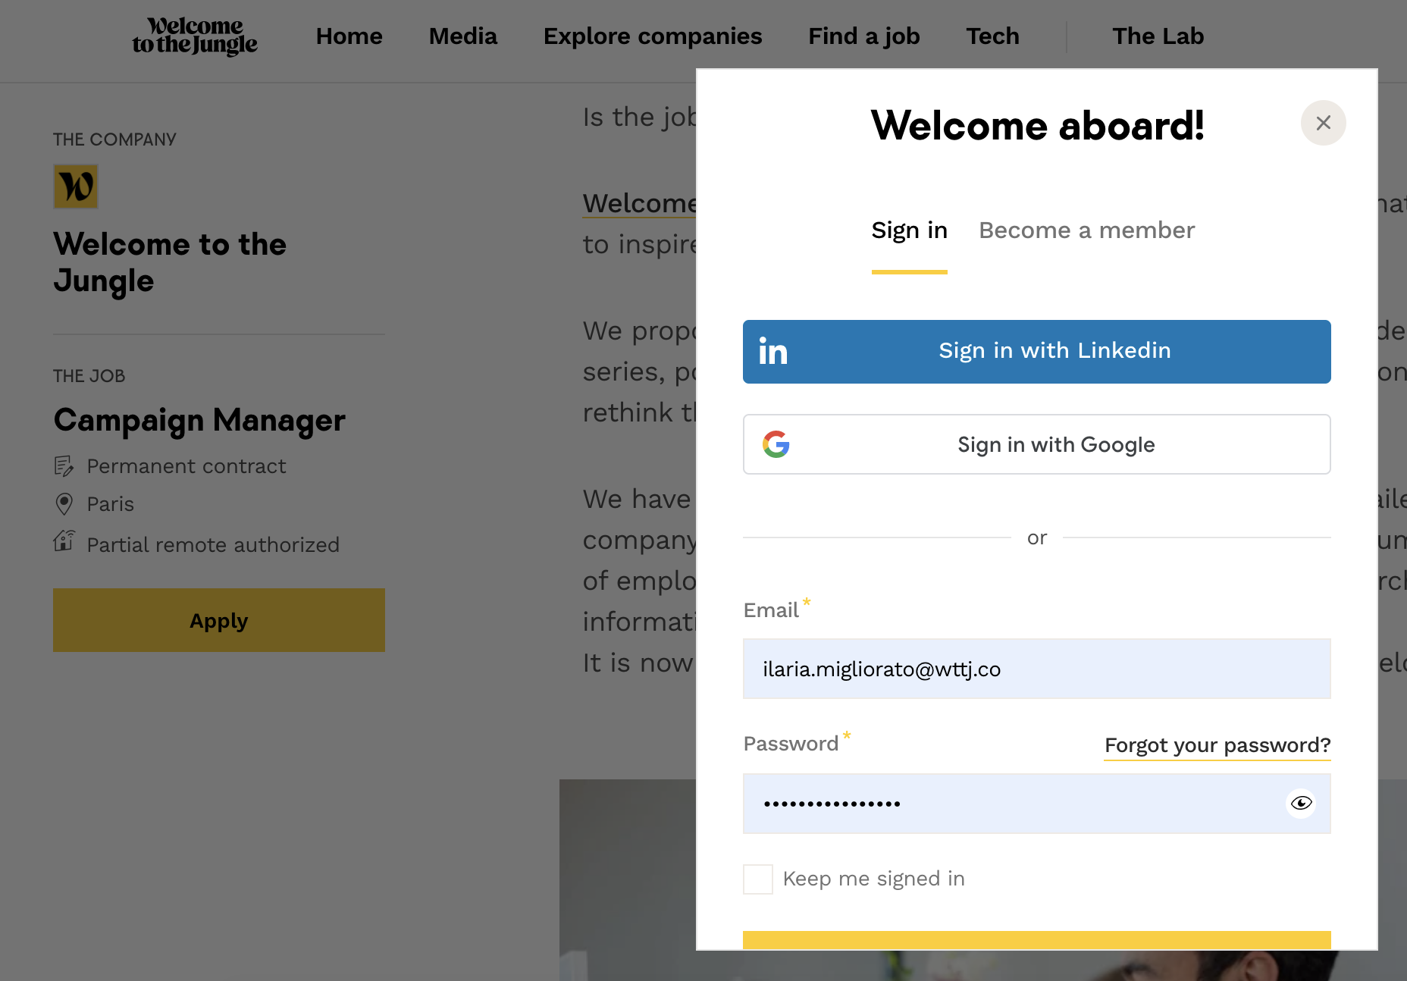The height and width of the screenshot is (981, 1407).
Task: Focus the Password input field
Action: click(x=1008, y=804)
